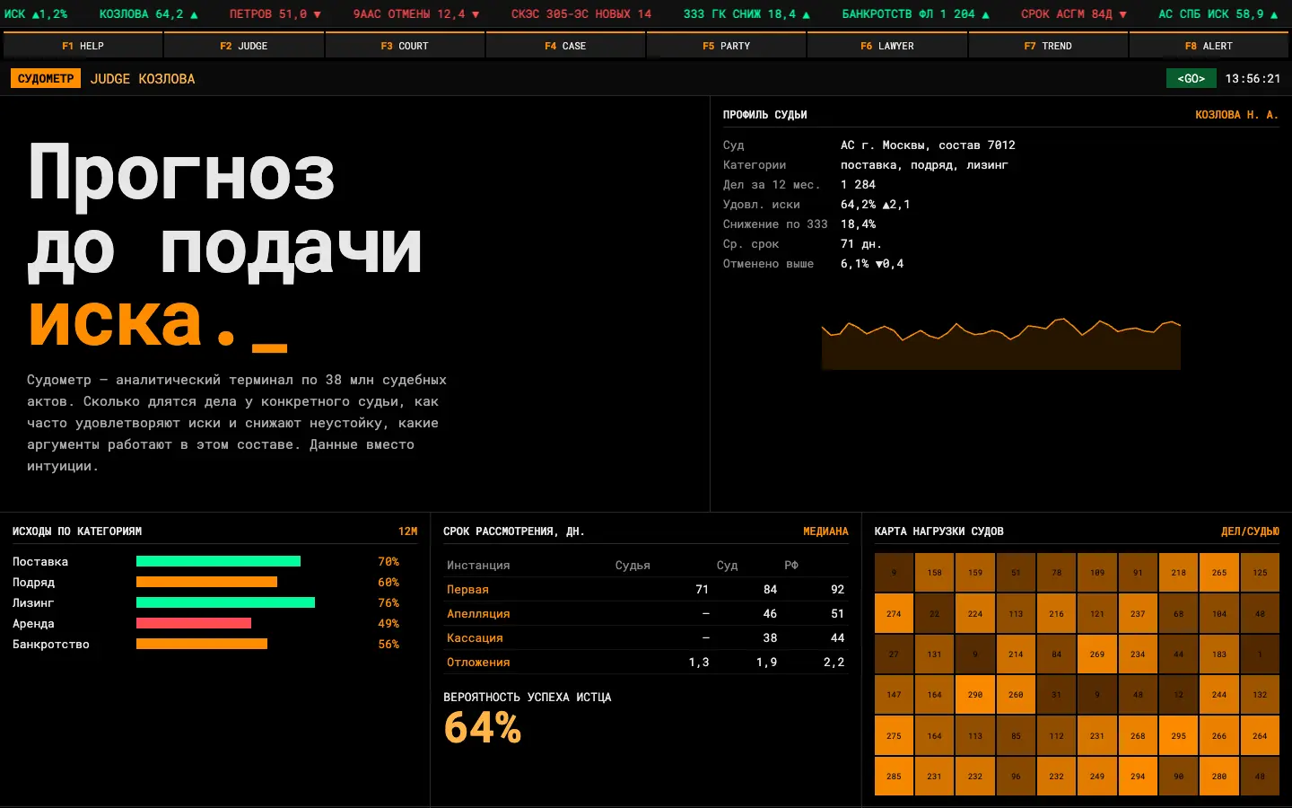Select the F2 JUDGE function tab
This screenshot has width=1292, height=808.
point(244,45)
